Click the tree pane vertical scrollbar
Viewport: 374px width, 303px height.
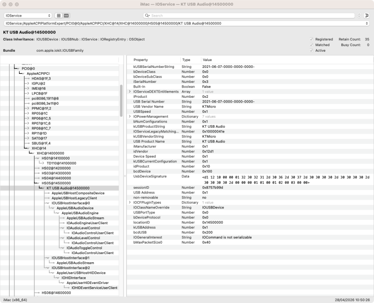121,100
